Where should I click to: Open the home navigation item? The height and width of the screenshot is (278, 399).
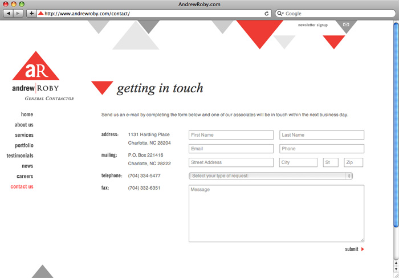27,115
